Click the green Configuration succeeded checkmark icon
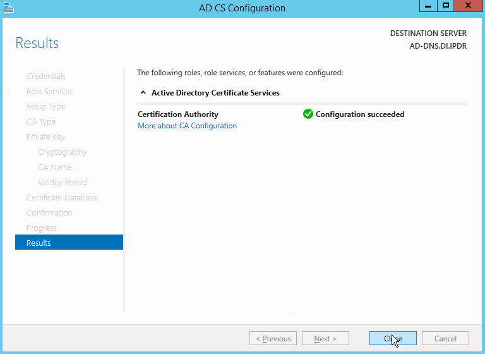This screenshot has width=485, height=354. pos(308,114)
